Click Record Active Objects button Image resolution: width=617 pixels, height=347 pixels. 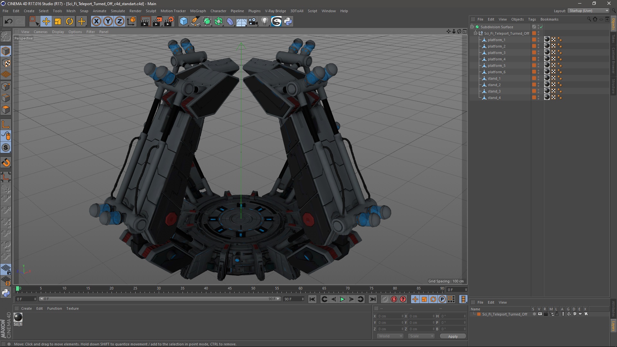point(385,299)
